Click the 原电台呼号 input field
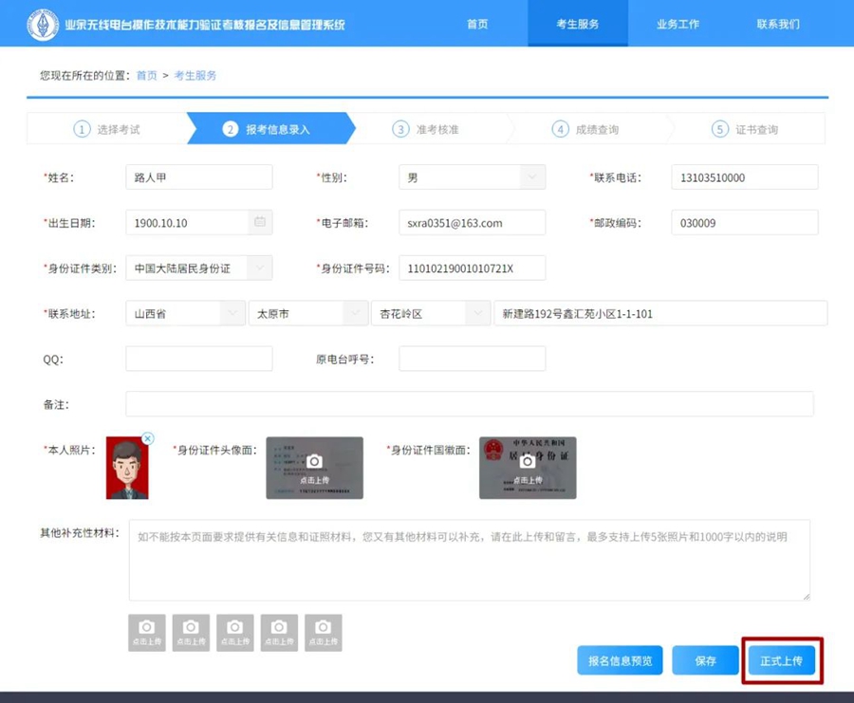Image resolution: width=854 pixels, height=703 pixels. [473, 359]
